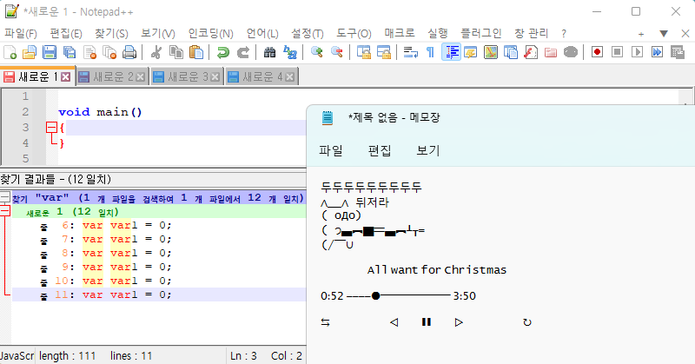
Task: Click the Open file folder icon
Action: tap(30, 52)
